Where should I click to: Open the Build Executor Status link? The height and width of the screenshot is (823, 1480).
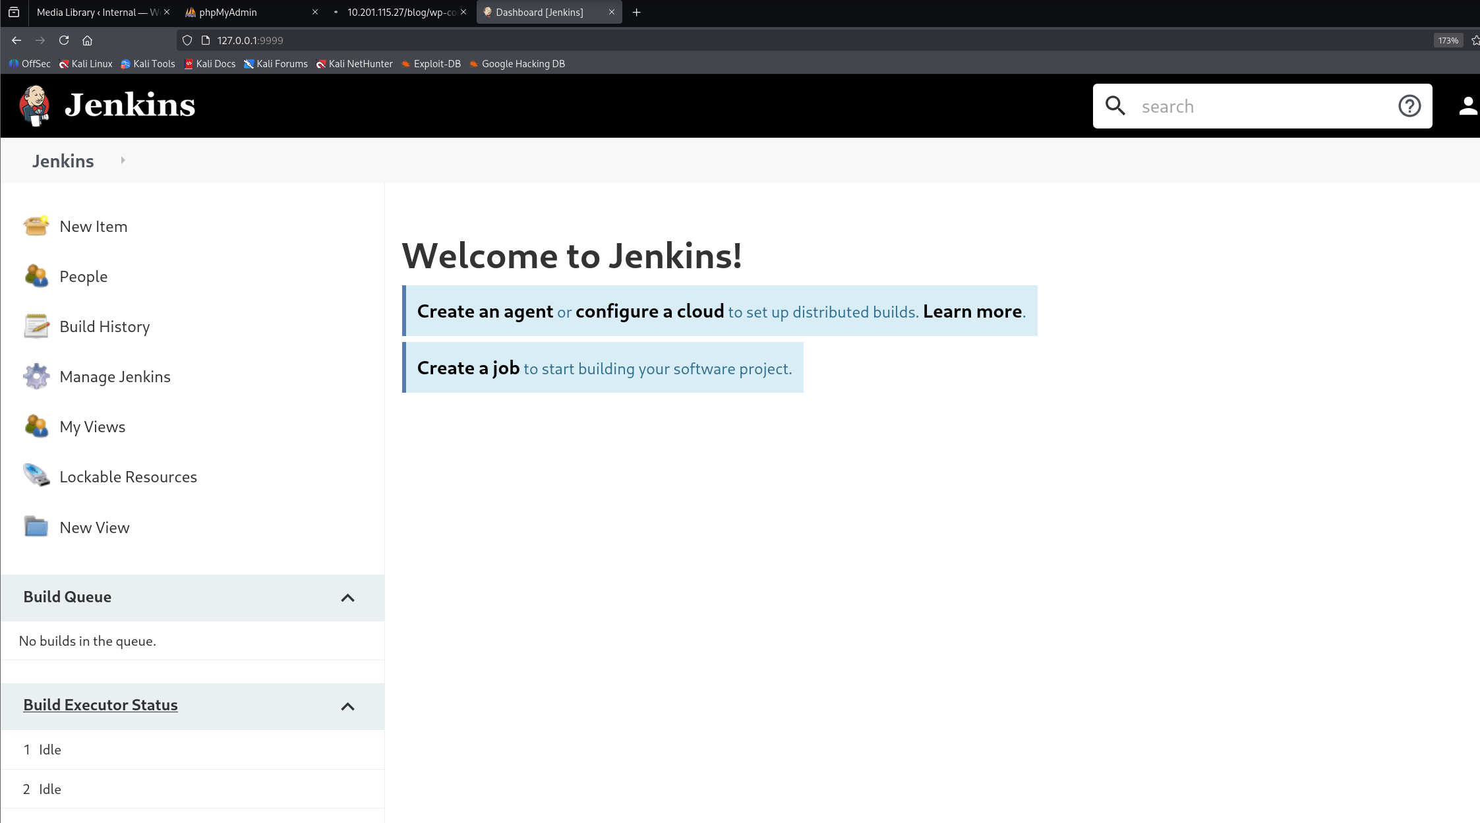[100, 704]
